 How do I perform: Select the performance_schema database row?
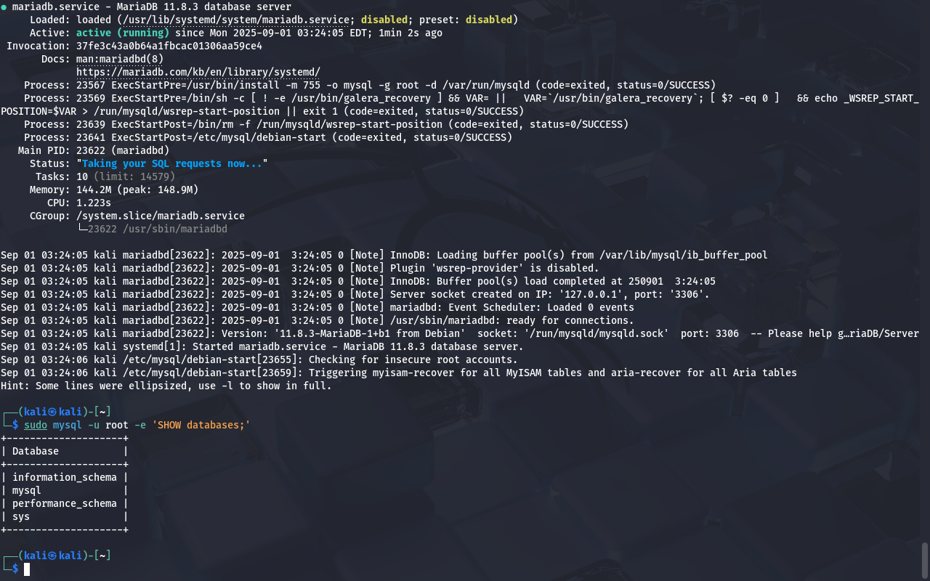(x=65, y=503)
